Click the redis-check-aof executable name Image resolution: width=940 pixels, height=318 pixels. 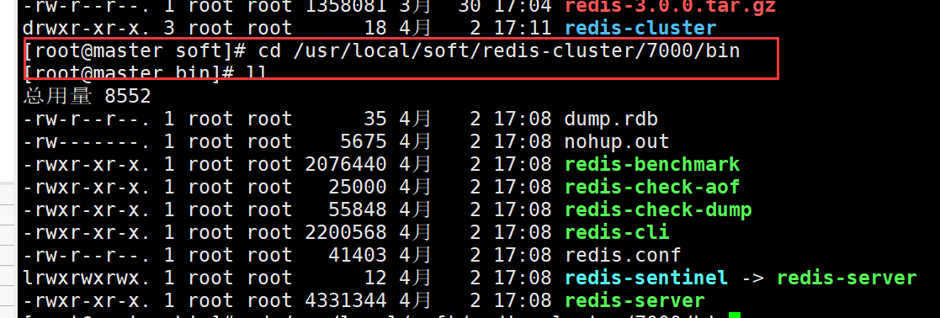pos(652,187)
